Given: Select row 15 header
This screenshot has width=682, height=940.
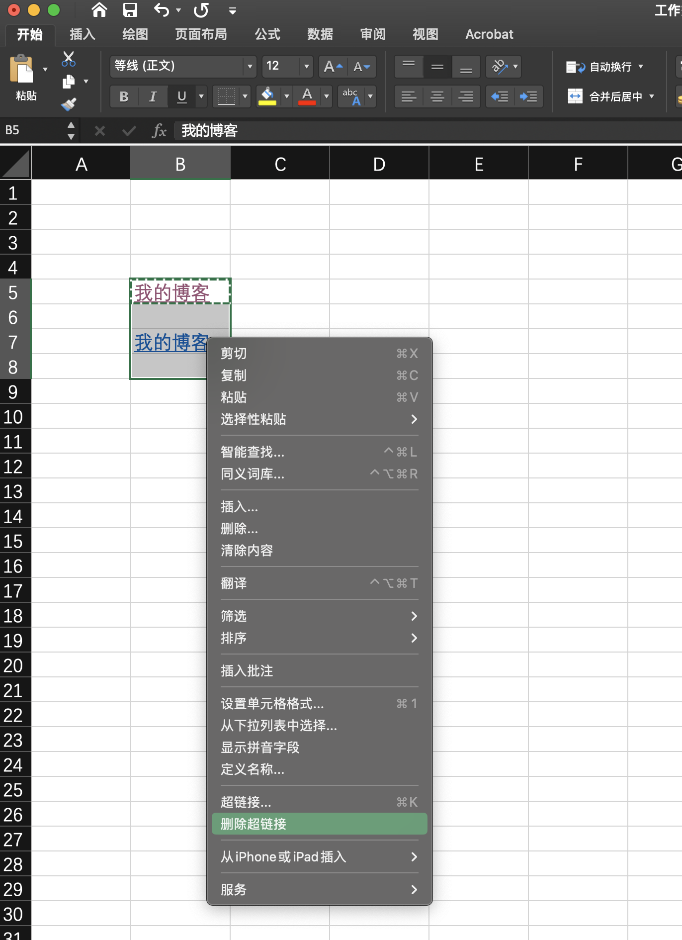Looking at the screenshot, I should pyautogui.click(x=15, y=541).
